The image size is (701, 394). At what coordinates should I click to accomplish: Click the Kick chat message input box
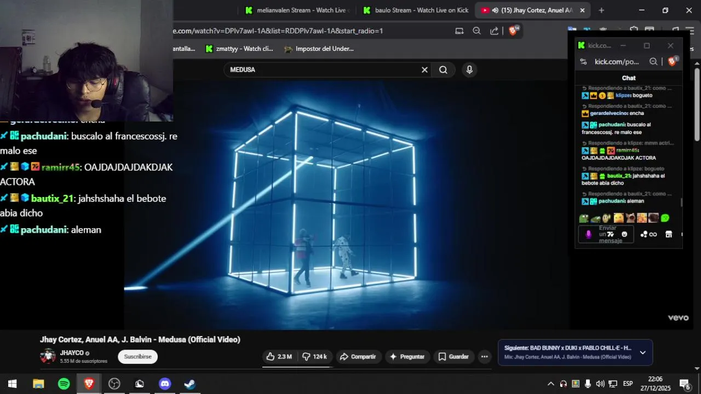click(x=606, y=234)
